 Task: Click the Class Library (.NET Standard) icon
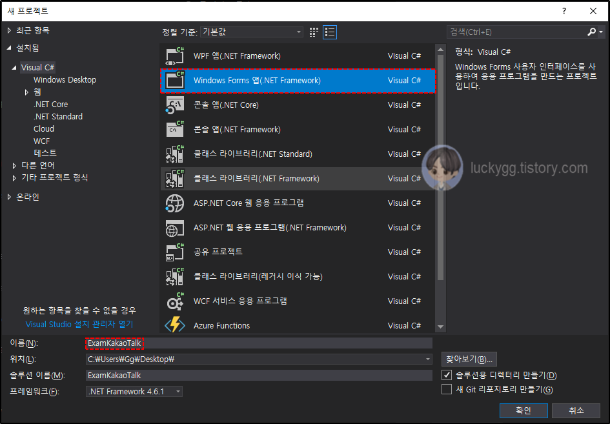coord(175,154)
